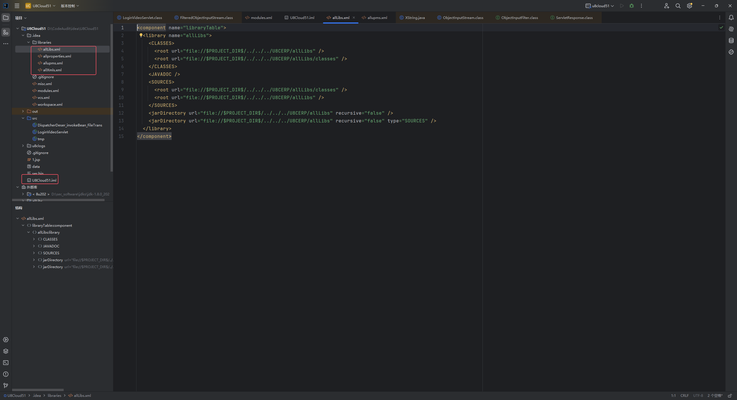The height and width of the screenshot is (400, 737).
Task: Switch to the modules.xml editor tab
Action: [x=261, y=18]
